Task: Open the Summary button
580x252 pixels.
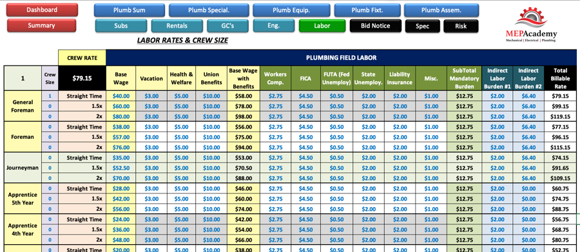Action: click(x=41, y=26)
